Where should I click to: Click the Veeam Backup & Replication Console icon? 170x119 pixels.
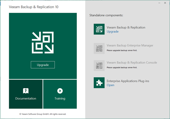coord(99,66)
